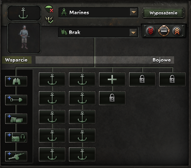
Task: Toggle the parachute drop indicator icon
Action: pyautogui.click(x=49, y=9)
